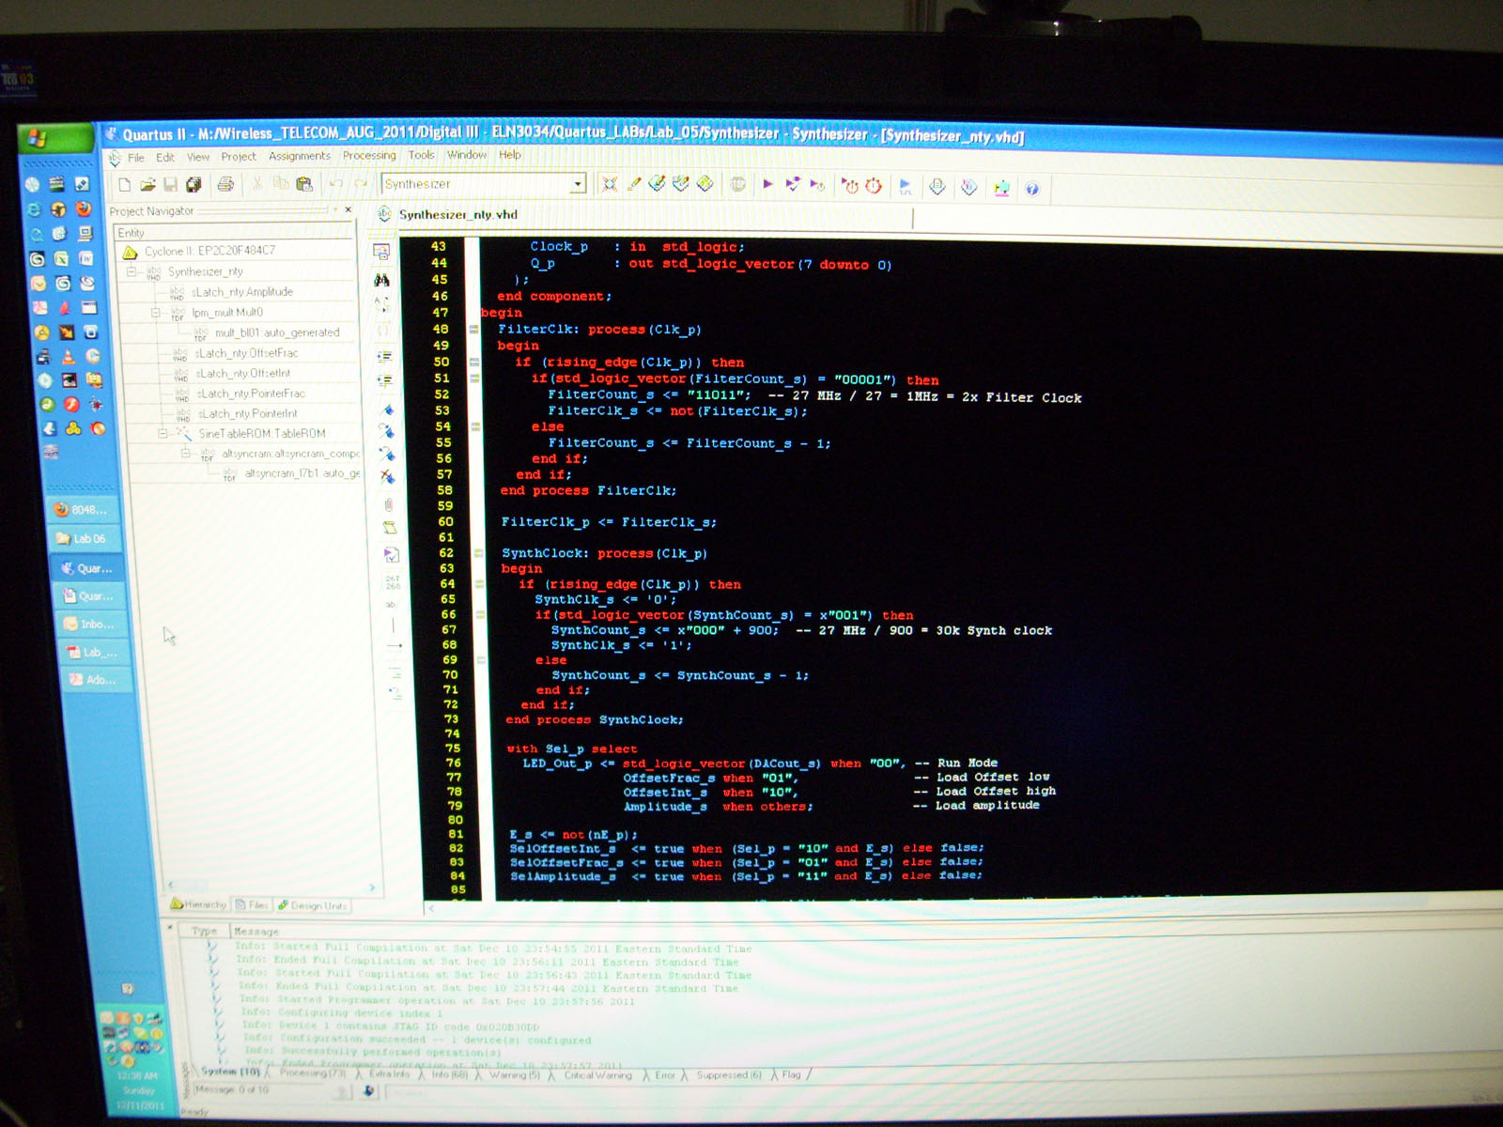
Task: Switch to Suppressed (6) messages tab
Action: click(729, 1074)
